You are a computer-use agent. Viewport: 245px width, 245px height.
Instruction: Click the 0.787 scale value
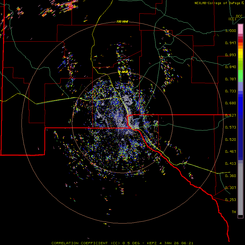point(231,79)
